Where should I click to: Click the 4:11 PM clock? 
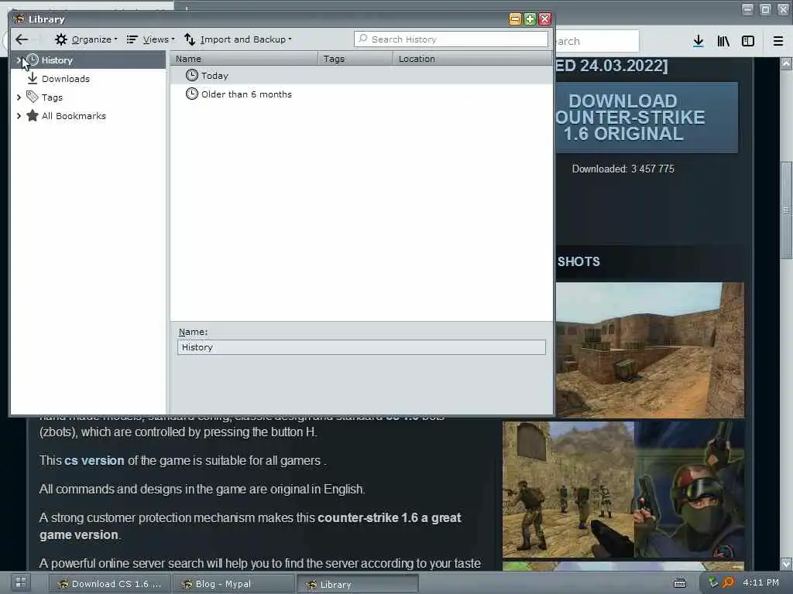click(760, 582)
